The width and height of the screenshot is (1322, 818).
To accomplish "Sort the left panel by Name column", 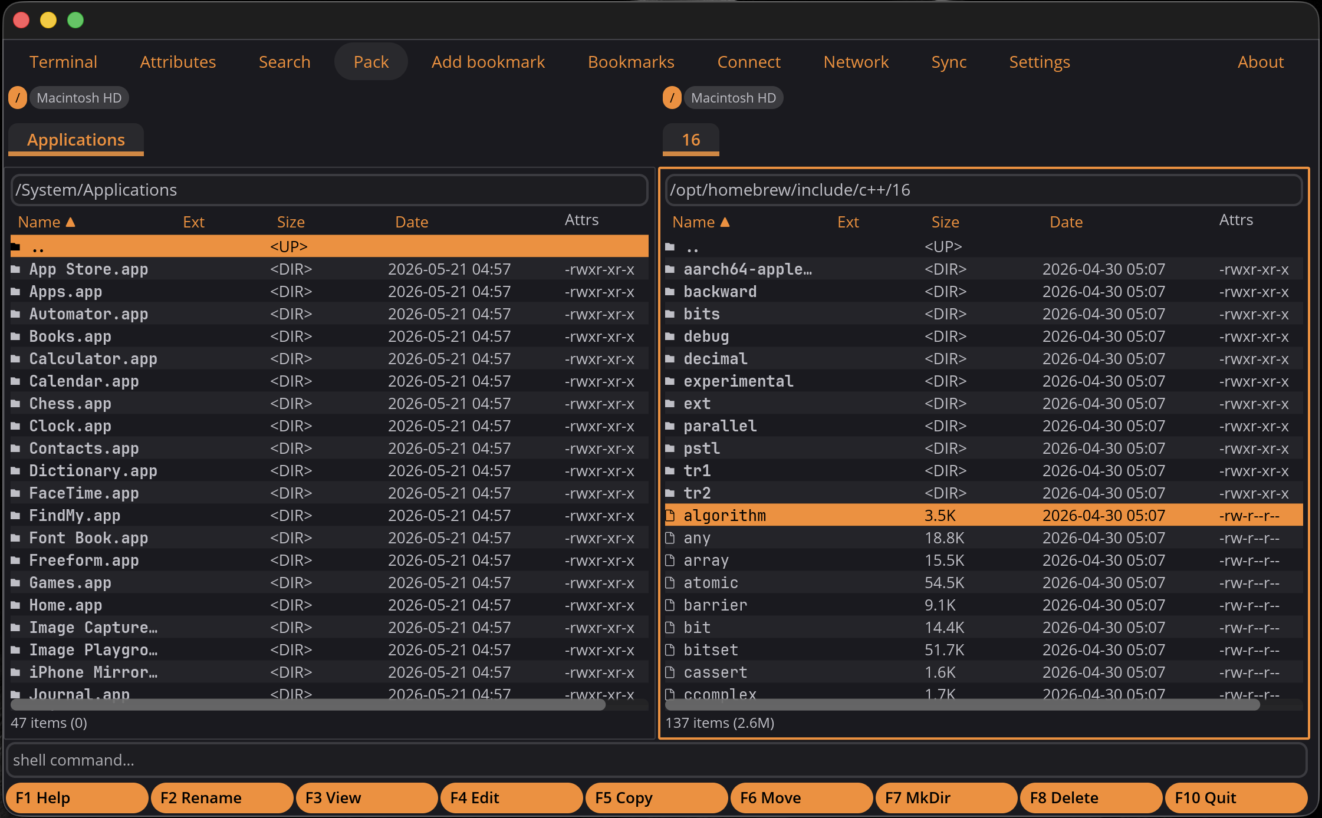I will click(47, 222).
